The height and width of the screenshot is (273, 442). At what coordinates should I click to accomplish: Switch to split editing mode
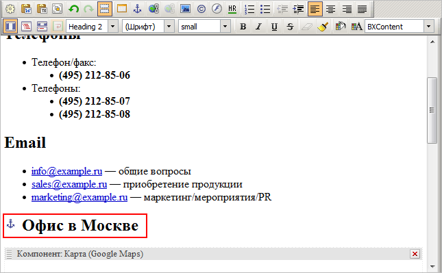tap(42, 27)
